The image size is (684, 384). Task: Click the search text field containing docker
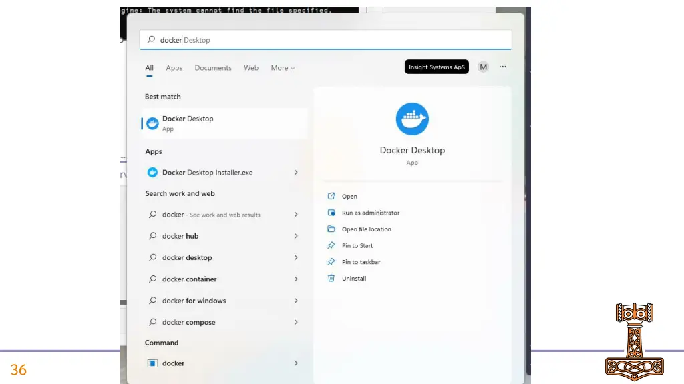325,39
